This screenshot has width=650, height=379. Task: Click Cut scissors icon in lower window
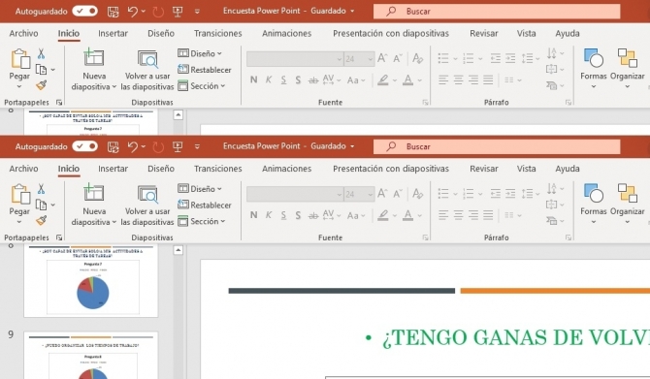41,189
